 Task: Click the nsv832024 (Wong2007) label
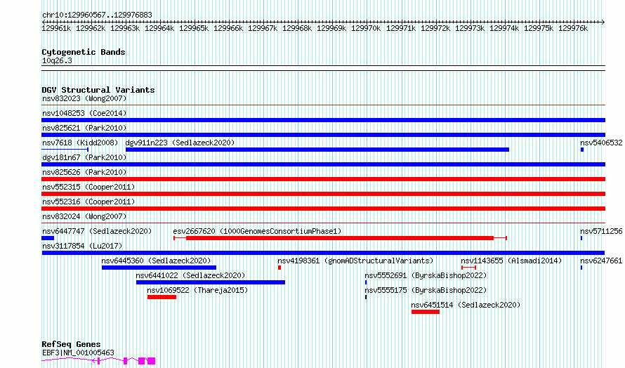point(84,216)
